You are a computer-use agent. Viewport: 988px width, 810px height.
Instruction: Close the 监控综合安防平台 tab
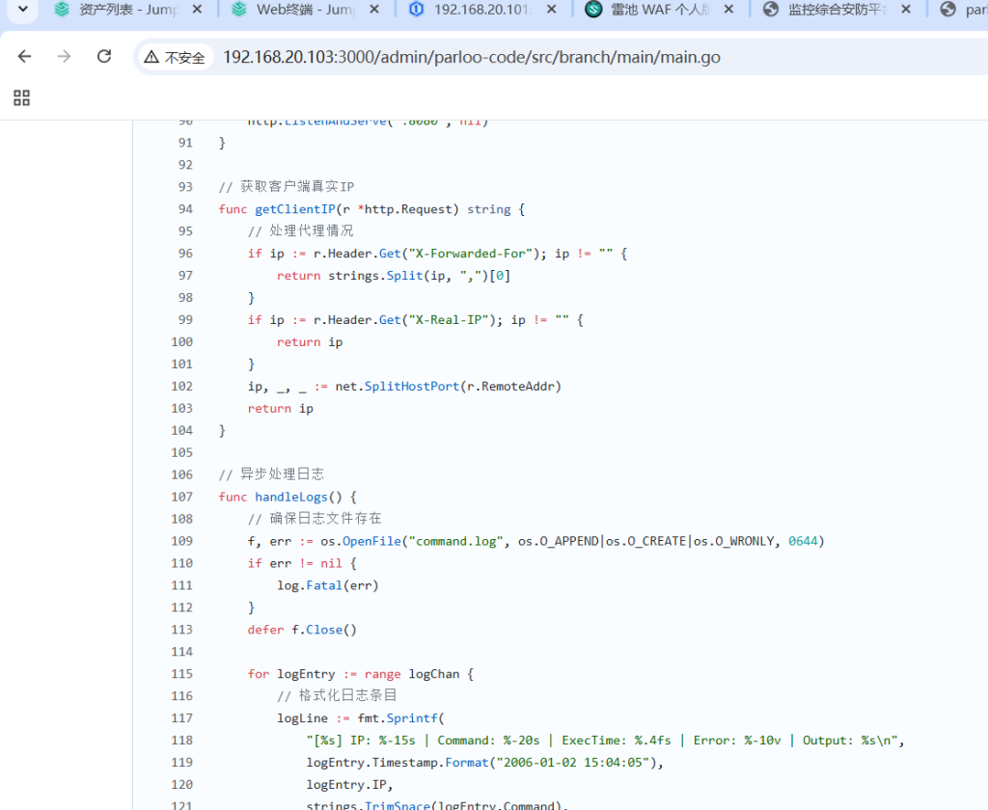[x=905, y=10]
